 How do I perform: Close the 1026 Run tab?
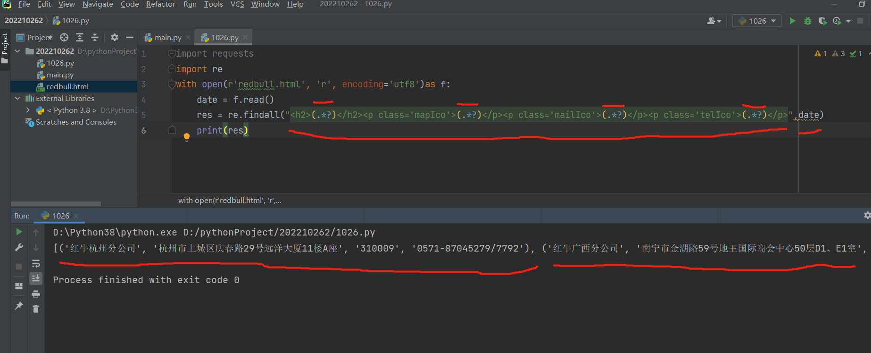[x=76, y=216]
